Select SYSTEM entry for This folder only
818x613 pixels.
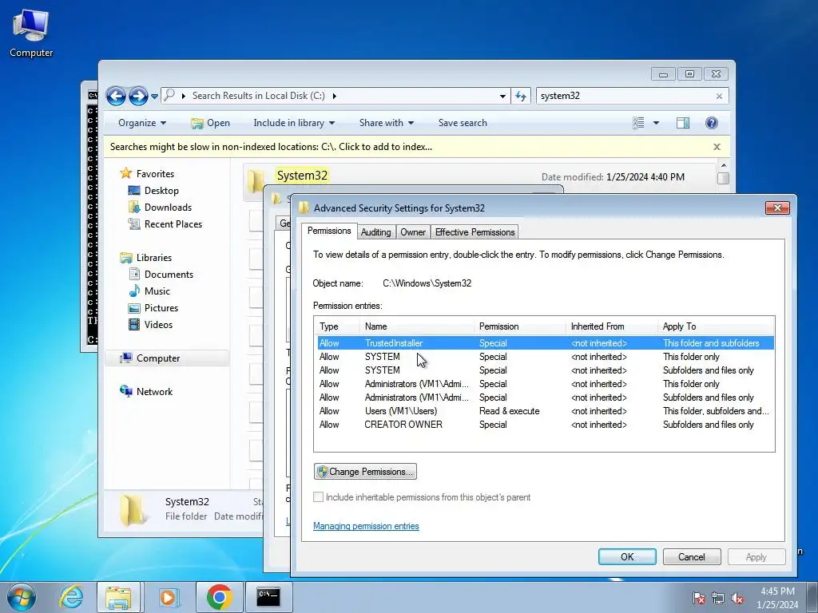click(545, 357)
